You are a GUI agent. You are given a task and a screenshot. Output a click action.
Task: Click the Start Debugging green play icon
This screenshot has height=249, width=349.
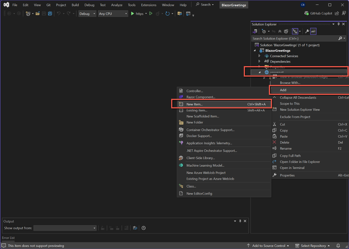point(133,14)
